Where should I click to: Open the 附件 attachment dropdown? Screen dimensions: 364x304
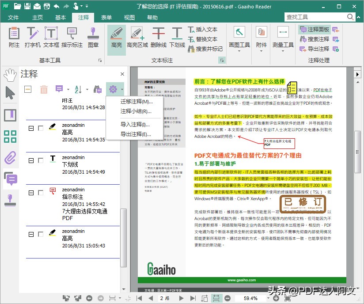pyautogui.click(x=262, y=39)
